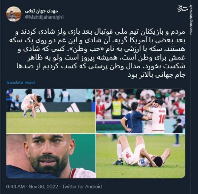Screen dimensions: 198x194
Task: Click the staff member in dark blue shirt
Action: (x=134, y=117)
